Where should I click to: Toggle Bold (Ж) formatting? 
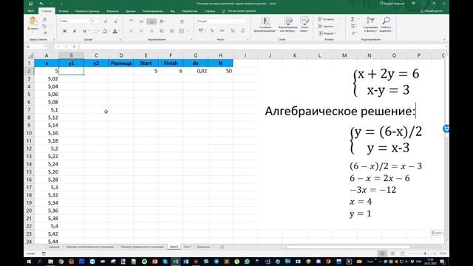(64, 31)
